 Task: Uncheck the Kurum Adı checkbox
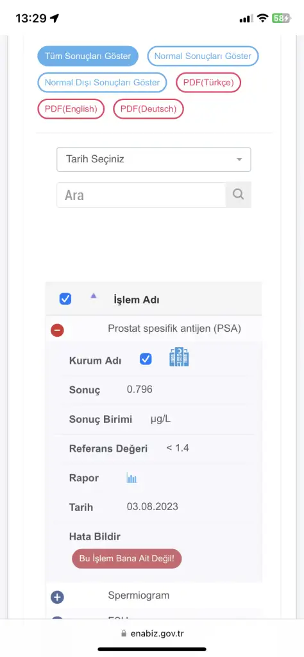(x=146, y=359)
